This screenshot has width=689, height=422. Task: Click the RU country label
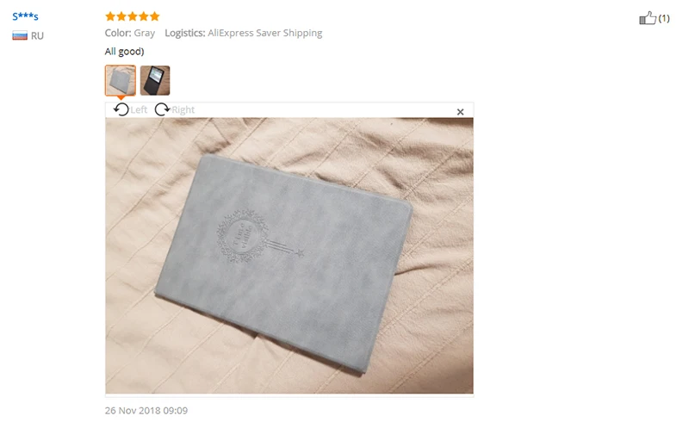coord(37,36)
